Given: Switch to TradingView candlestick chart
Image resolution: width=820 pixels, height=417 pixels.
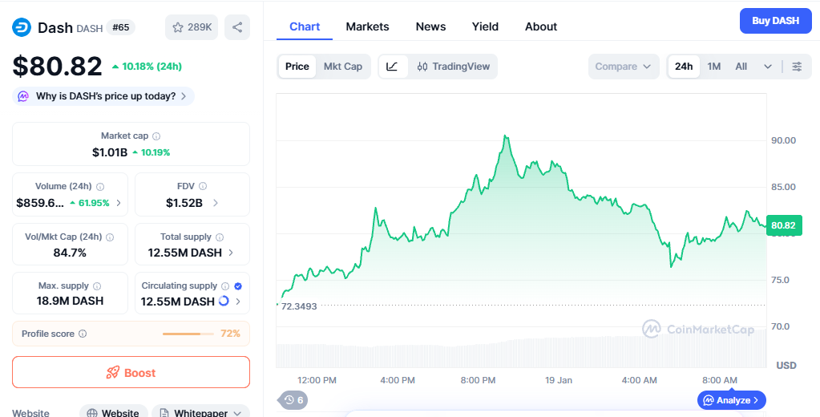Looking at the screenshot, I should click(x=454, y=67).
